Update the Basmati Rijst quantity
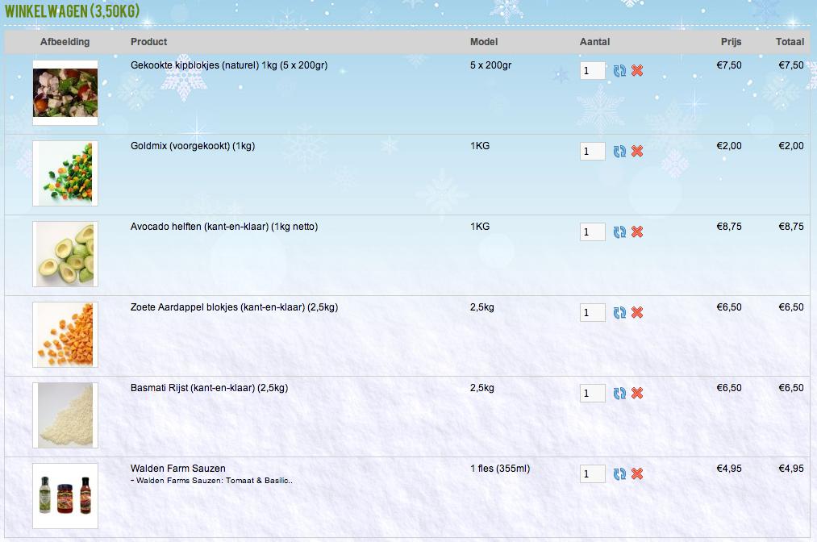Viewport: 817px width, 542px height. pos(619,394)
